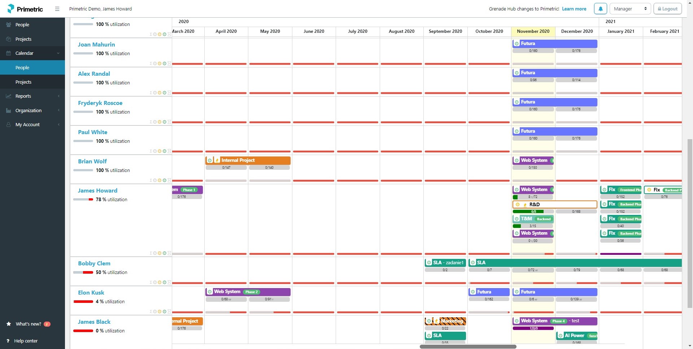Click the clock icon on Web System Phase 2 bar

point(210,292)
